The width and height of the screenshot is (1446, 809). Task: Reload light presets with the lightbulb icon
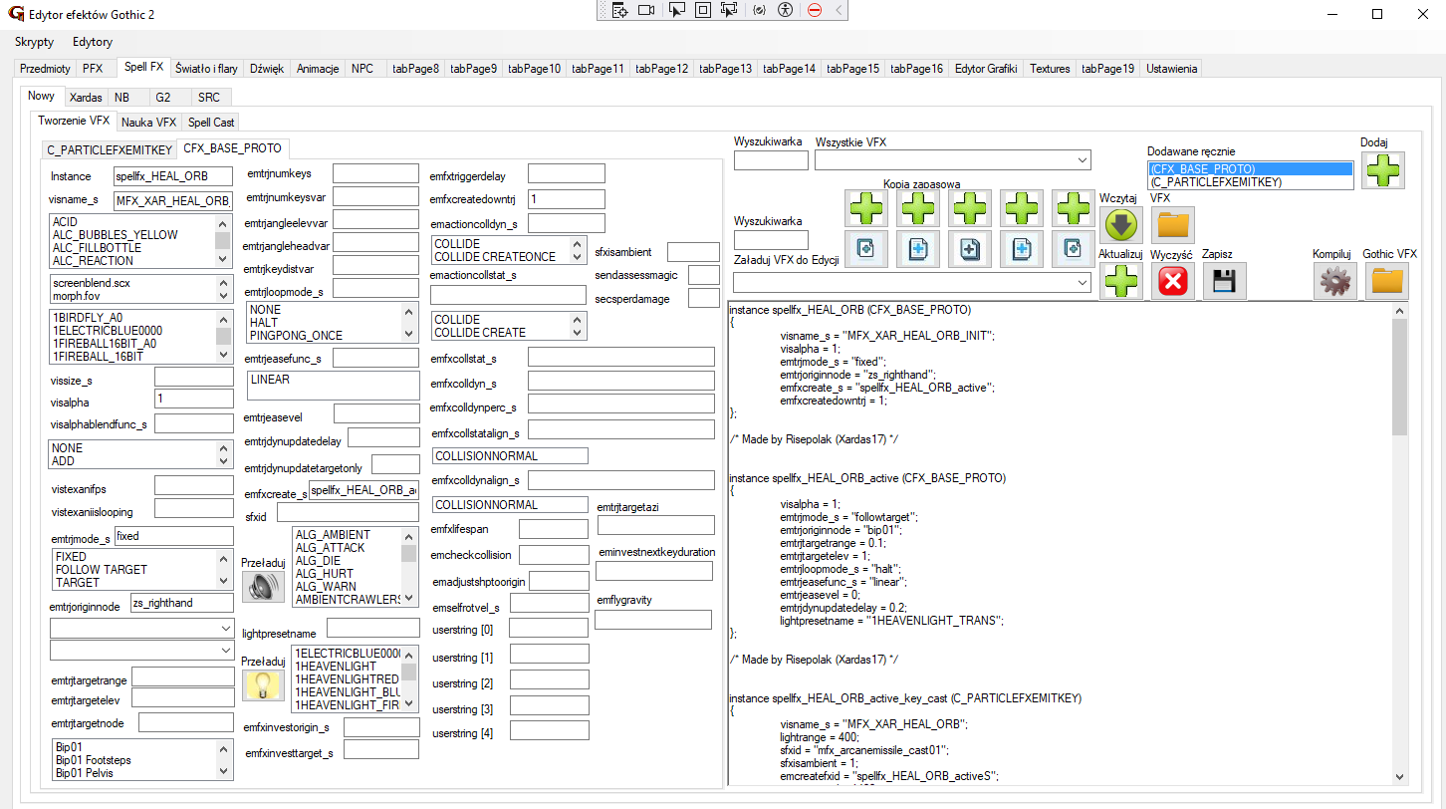(x=261, y=684)
